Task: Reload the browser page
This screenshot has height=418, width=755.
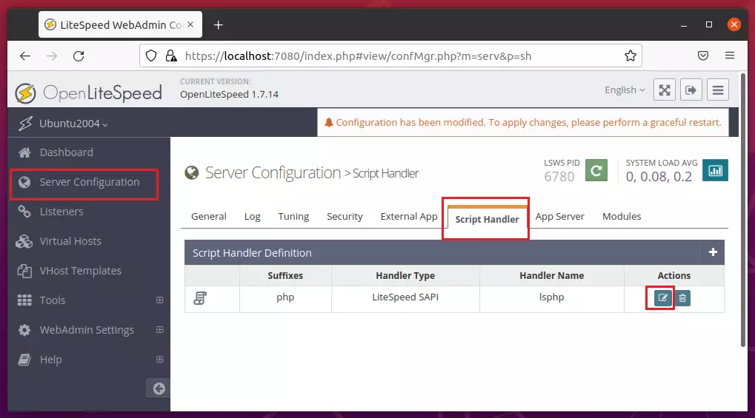Action: [x=79, y=55]
